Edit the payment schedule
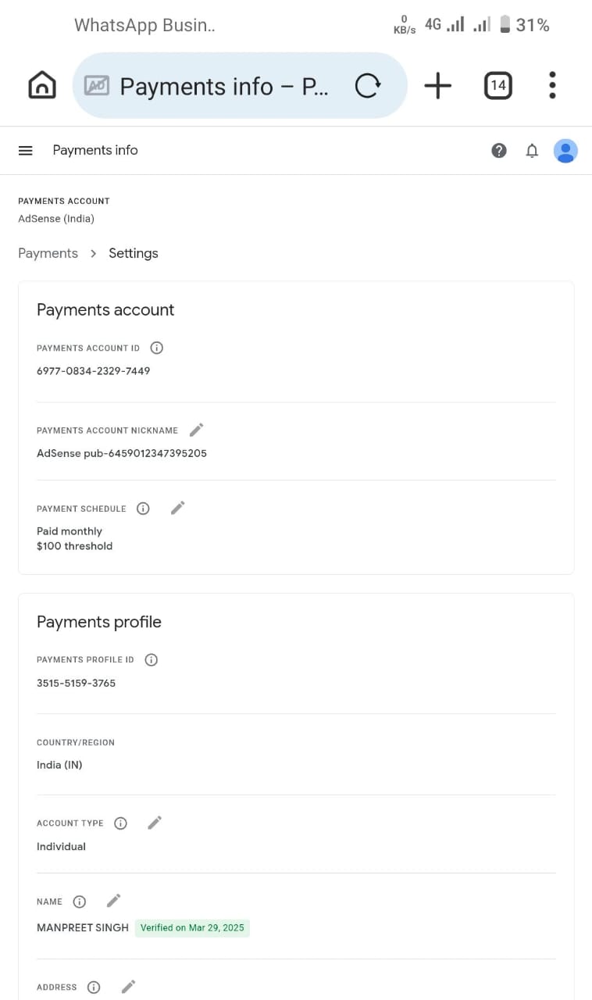 pos(178,508)
